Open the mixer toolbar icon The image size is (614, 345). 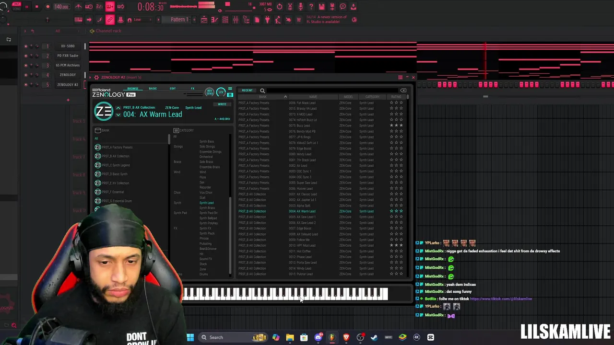[x=236, y=20]
